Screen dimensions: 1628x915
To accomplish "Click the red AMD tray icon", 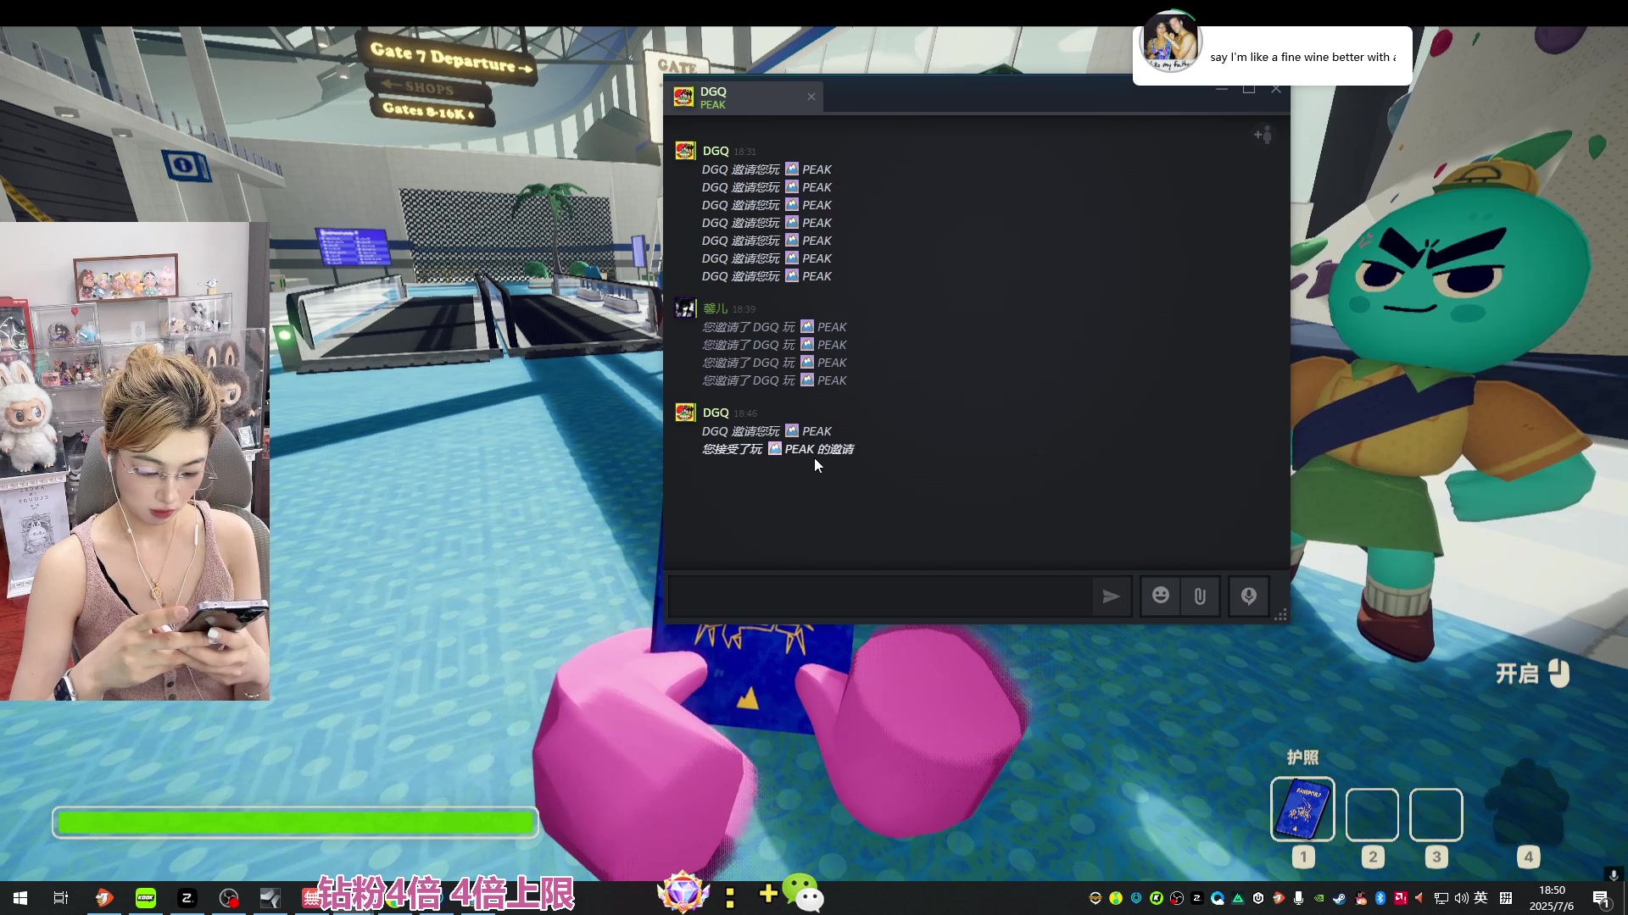I will click(x=1401, y=898).
